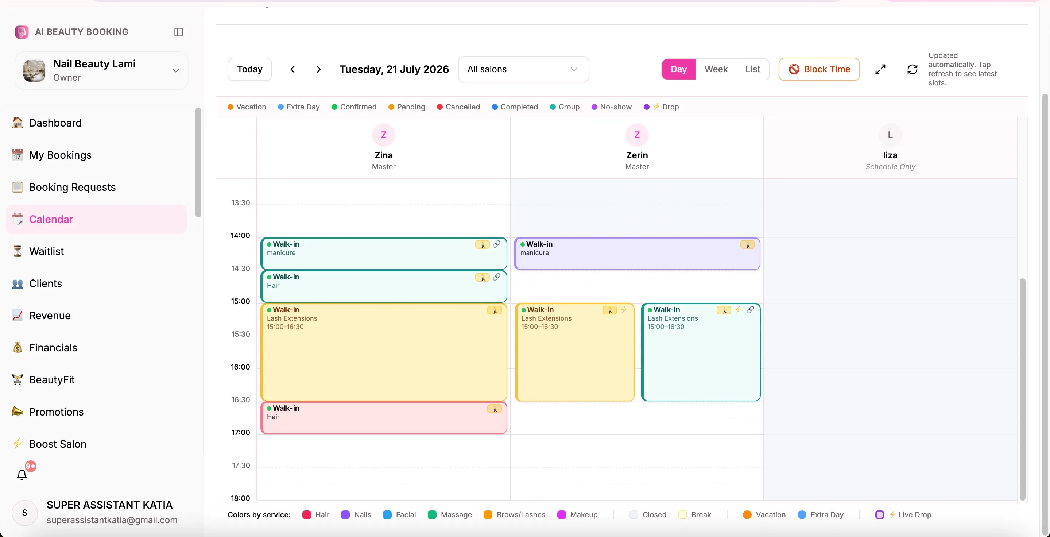The height and width of the screenshot is (537, 1050).
Task: Click the 15:00 time label
Action: click(240, 301)
